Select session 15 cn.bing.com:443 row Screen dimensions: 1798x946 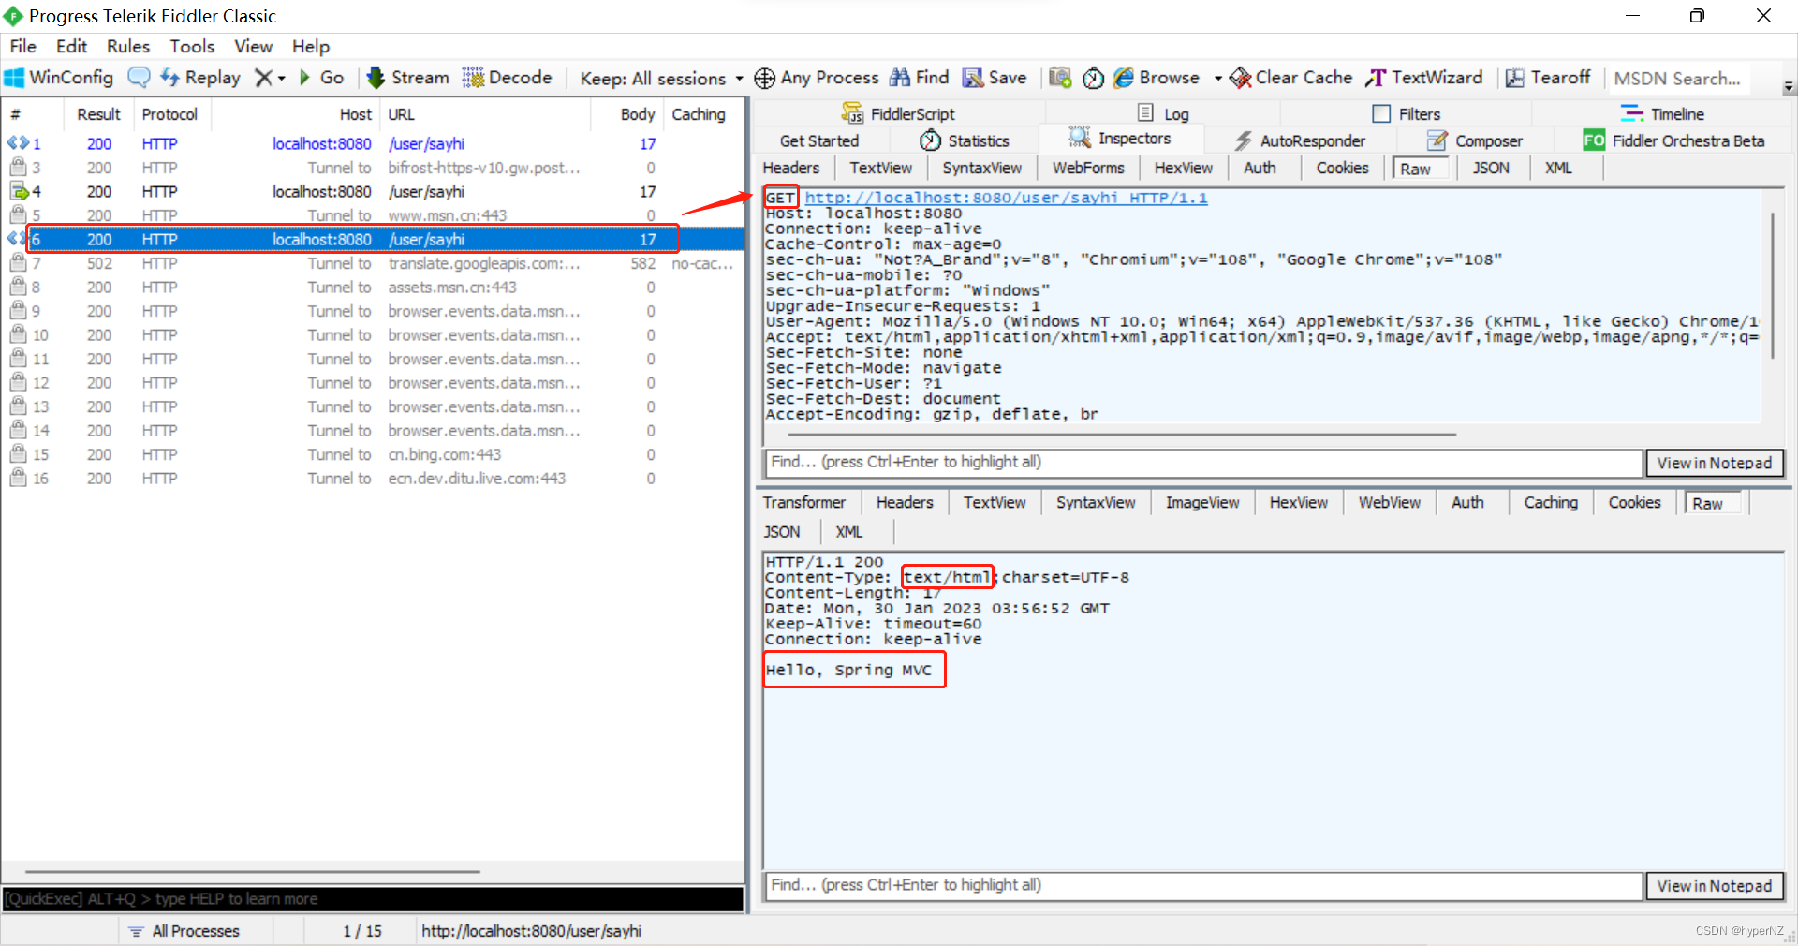coord(375,454)
